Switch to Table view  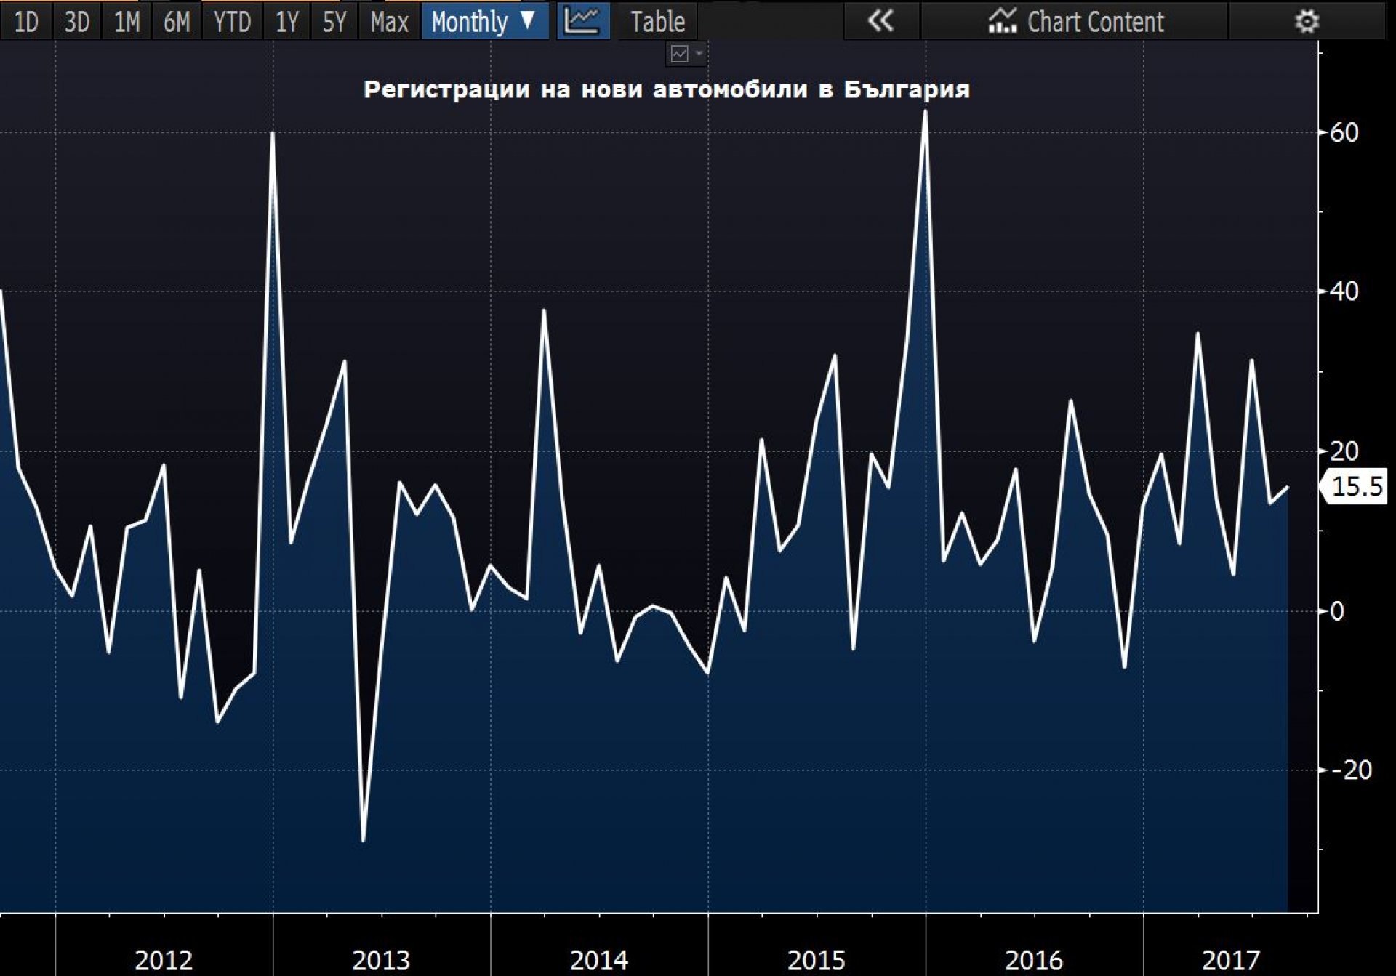tap(657, 22)
